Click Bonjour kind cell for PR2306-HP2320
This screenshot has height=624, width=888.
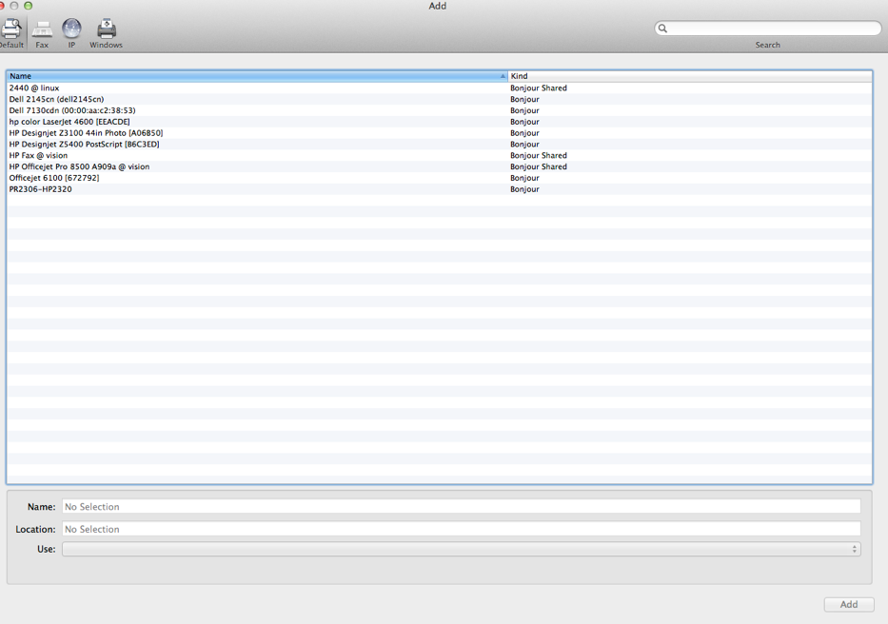pos(524,189)
